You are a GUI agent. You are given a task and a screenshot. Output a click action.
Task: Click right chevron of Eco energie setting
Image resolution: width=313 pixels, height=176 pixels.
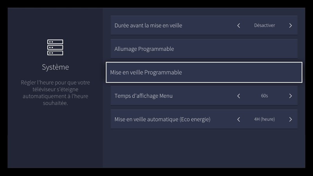point(290,119)
